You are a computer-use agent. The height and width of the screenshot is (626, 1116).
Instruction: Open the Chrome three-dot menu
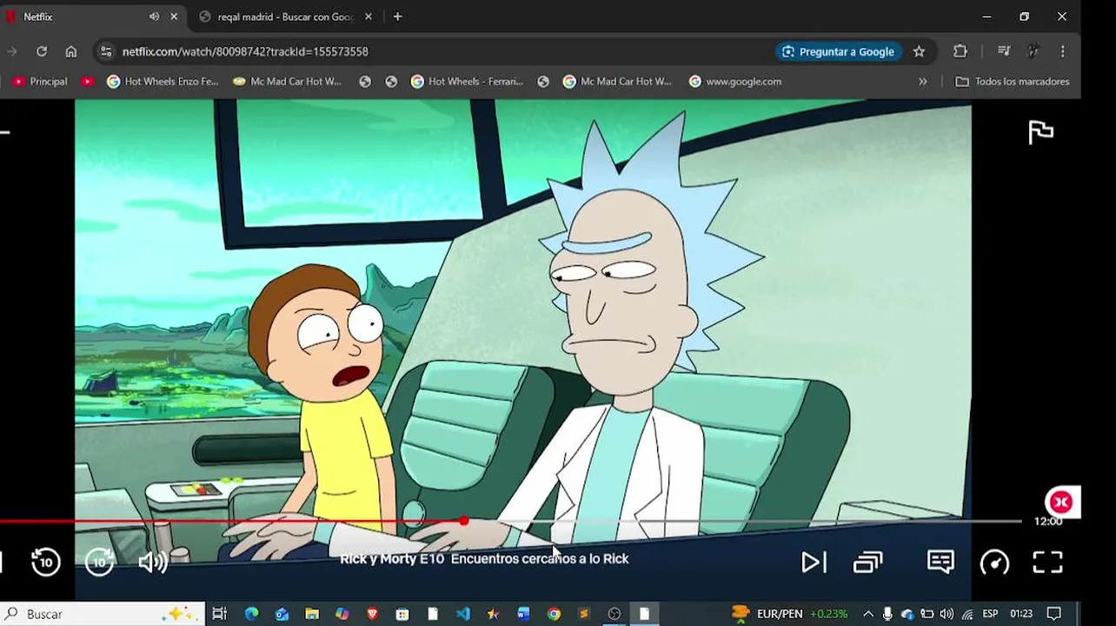[x=1062, y=51]
